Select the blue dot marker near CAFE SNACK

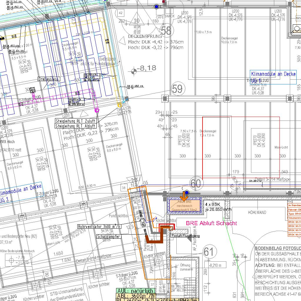click(157, 6)
